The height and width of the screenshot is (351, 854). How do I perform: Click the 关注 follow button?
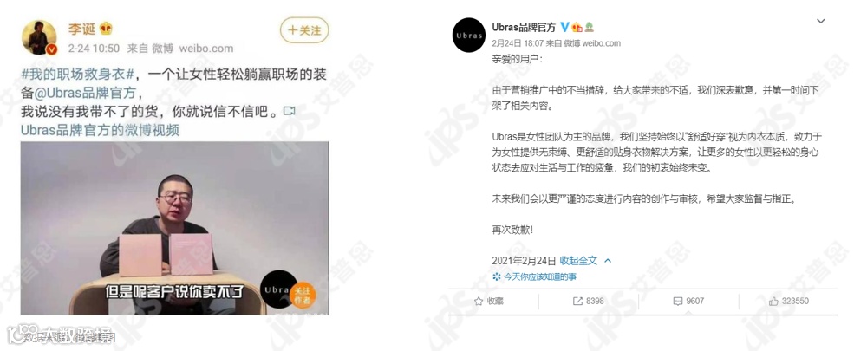(304, 30)
